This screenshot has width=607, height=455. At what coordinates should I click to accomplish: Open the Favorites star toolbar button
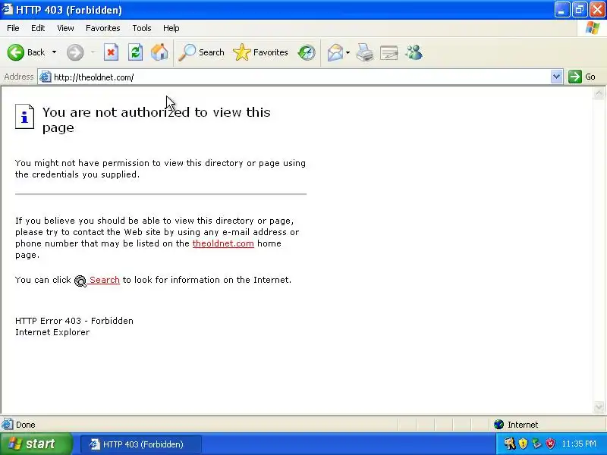coord(260,52)
